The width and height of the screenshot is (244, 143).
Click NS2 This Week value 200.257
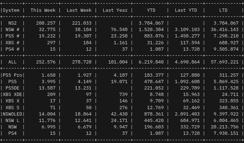47,23
